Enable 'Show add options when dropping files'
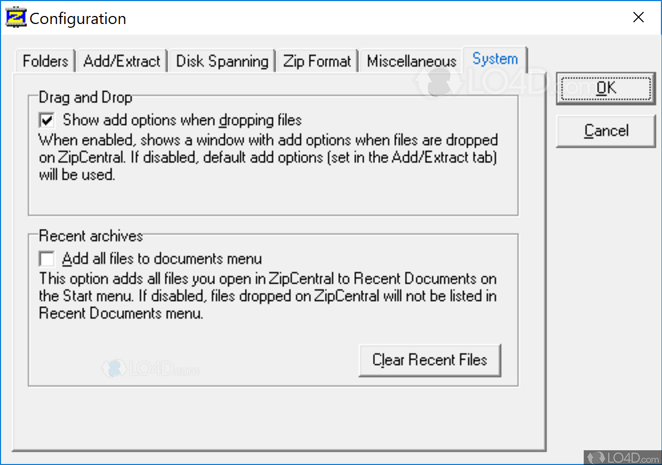 click(46, 120)
